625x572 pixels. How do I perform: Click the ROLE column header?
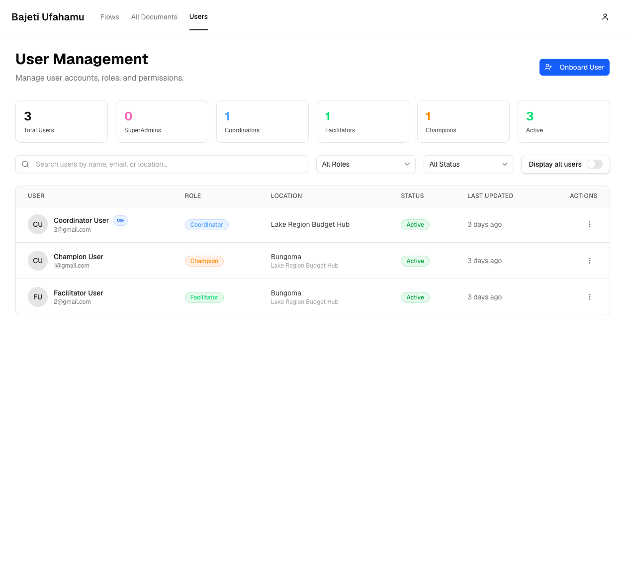[193, 196]
